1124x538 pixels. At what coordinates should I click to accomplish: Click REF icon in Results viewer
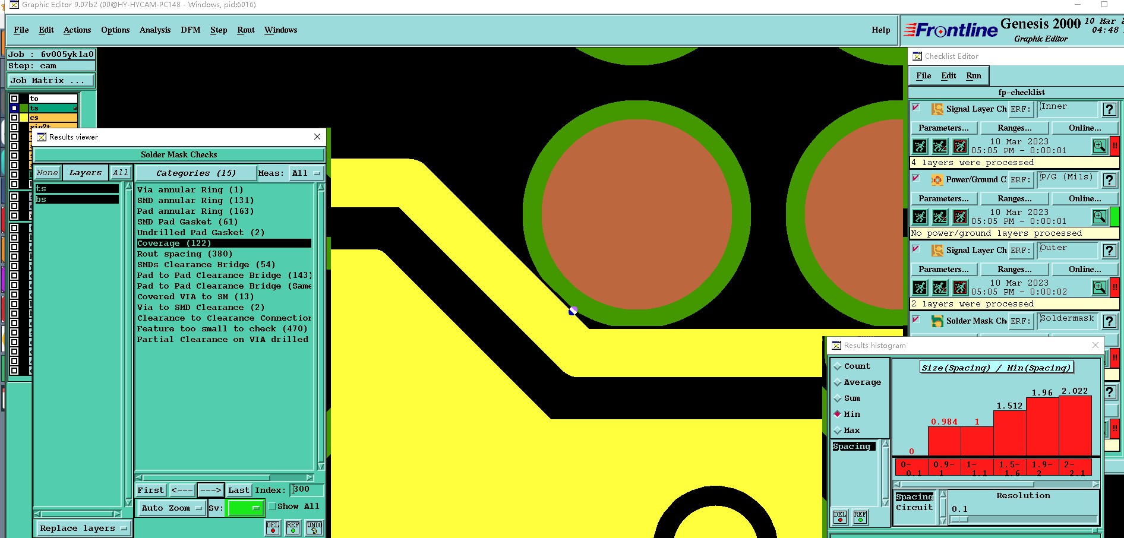tap(293, 527)
